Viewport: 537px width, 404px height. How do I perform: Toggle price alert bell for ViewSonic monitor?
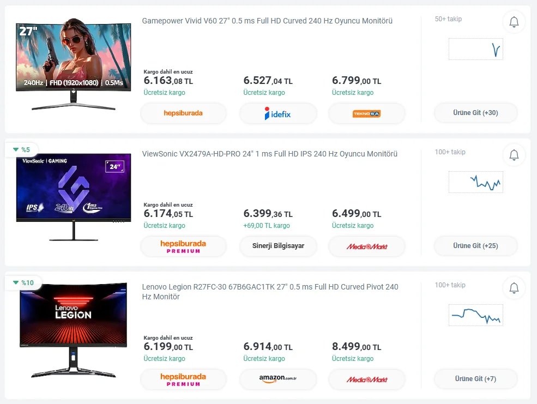click(514, 155)
